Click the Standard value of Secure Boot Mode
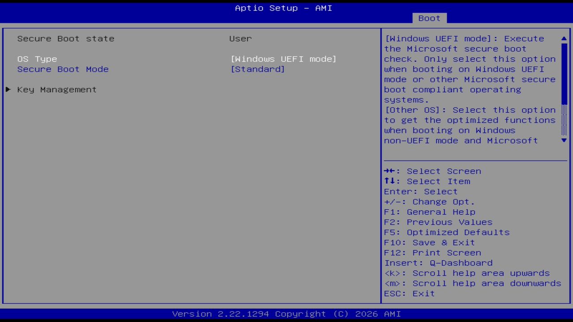The image size is (573, 322). pos(258,69)
